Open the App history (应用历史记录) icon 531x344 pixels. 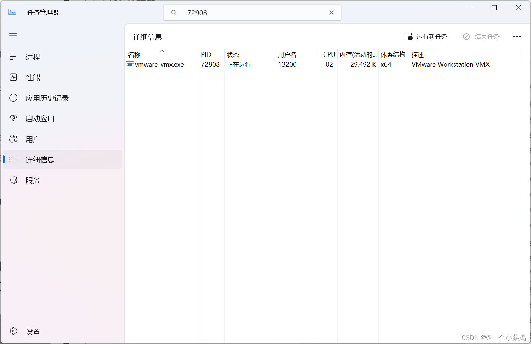tap(13, 98)
